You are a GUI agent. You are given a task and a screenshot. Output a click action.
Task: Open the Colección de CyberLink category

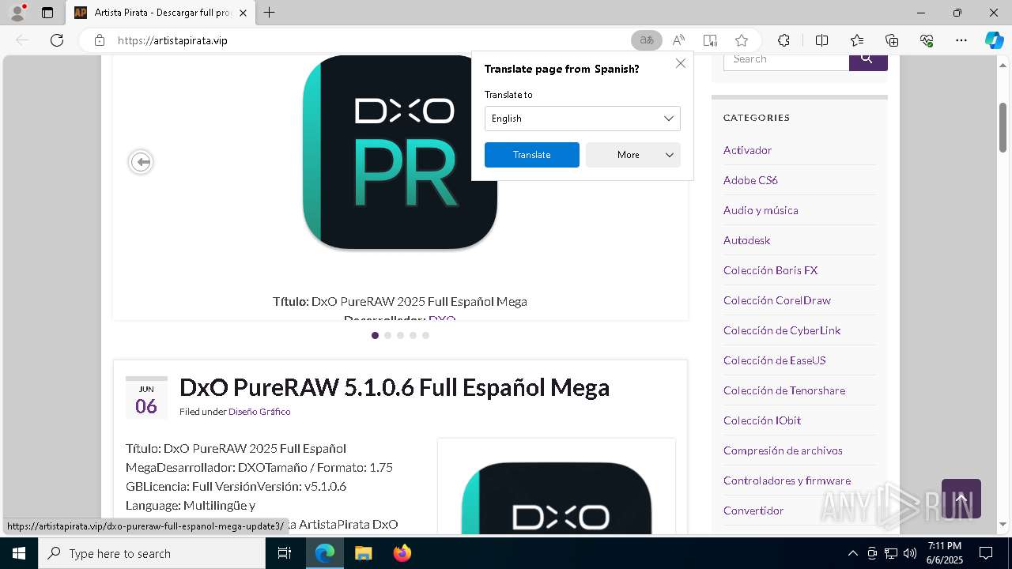782,330
